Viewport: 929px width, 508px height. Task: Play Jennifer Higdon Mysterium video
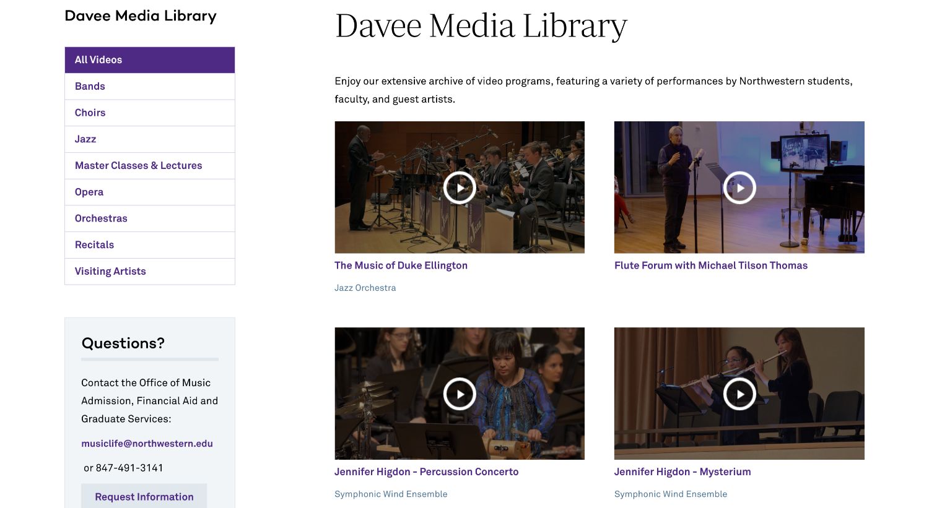coord(739,394)
